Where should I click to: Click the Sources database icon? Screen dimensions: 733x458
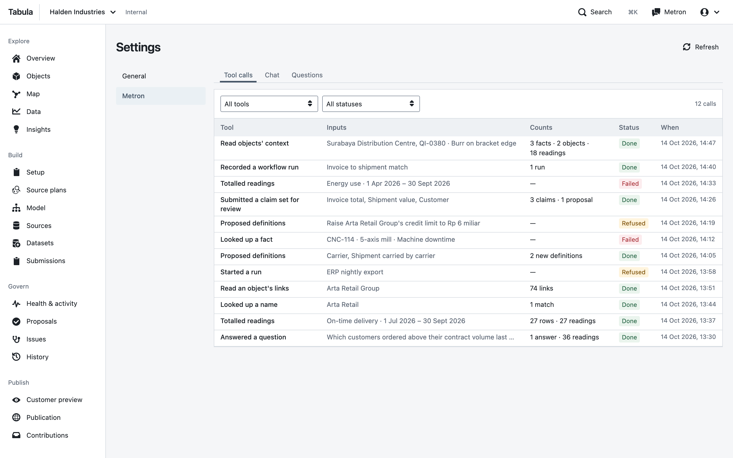[x=16, y=226]
